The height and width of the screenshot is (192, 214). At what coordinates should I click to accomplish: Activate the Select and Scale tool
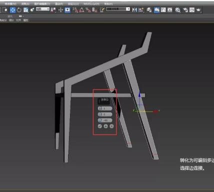26,10
